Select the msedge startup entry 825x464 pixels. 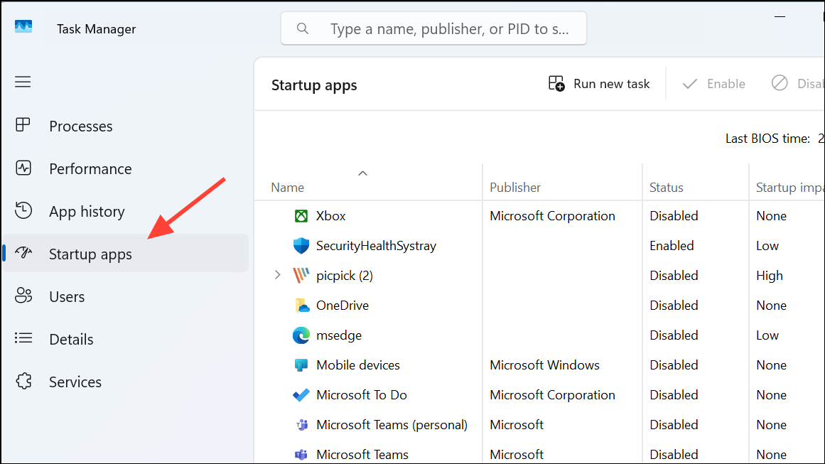click(339, 335)
